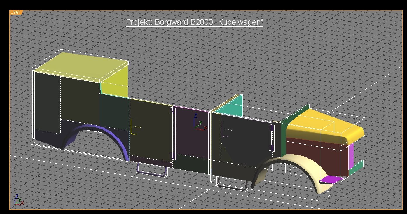The width and height of the screenshot is (407, 214).
Task: Select the rear step under the door
Action: 152,170
